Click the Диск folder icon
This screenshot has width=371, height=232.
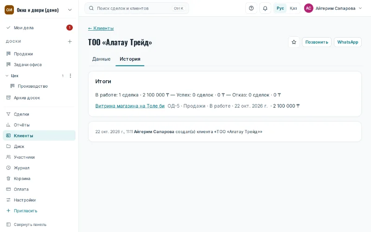point(8,146)
